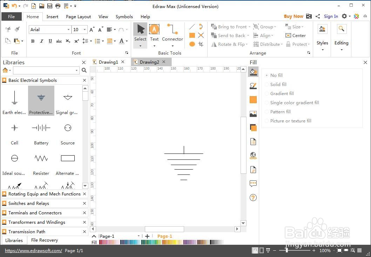Click the library search magnifier icon
371x257 pixels.
click(x=84, y=70)
